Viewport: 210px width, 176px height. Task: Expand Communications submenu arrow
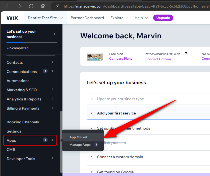(x=52, y=71)
